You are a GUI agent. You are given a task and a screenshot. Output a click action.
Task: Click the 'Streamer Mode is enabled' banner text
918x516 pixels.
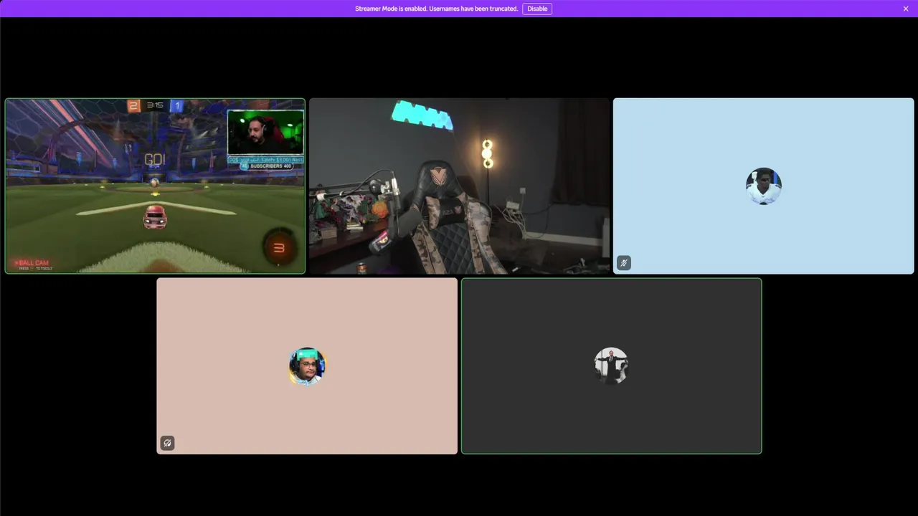436,9
